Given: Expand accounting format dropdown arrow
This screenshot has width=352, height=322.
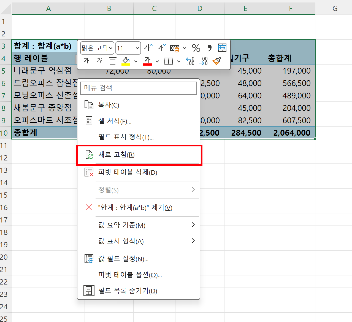Looking at the screenshot, I should click(185, 48).
